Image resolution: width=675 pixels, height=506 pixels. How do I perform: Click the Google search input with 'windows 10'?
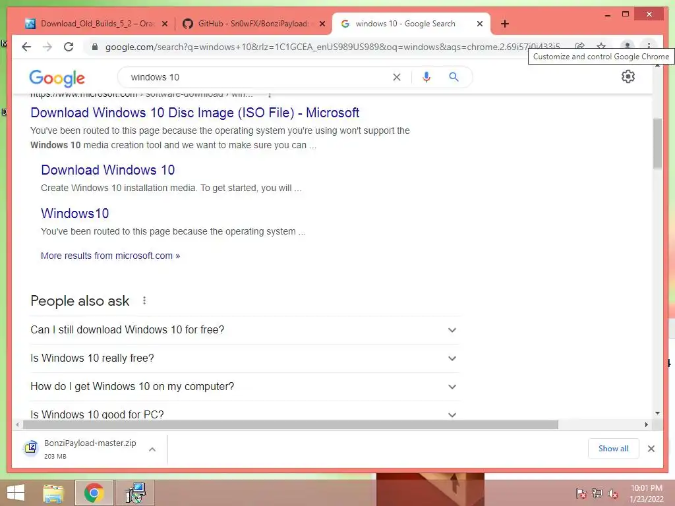pos(258,77)
